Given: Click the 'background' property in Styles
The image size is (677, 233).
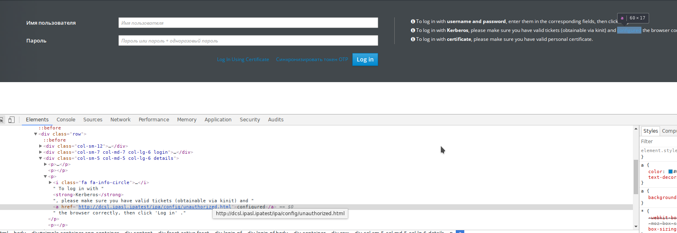Looking at the screenshot, I should tap(662, 197).
